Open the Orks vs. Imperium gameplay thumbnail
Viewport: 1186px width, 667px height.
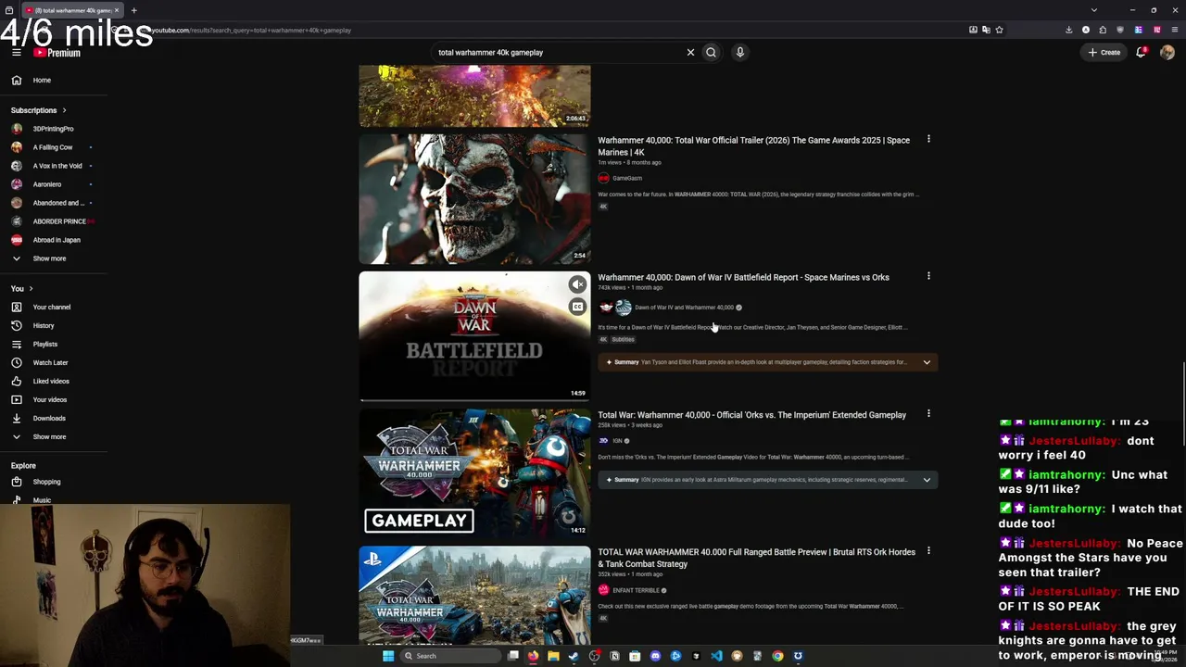point(474,473)
